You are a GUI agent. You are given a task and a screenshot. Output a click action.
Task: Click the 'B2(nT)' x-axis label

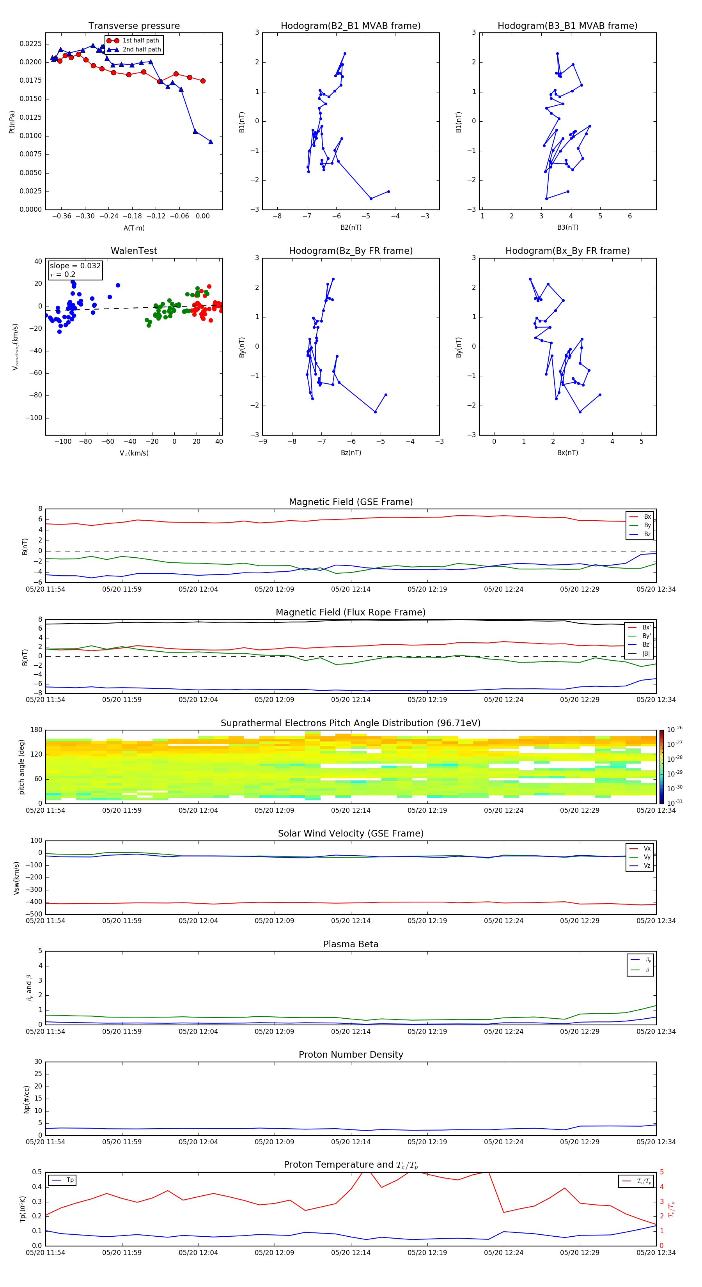(x=351, y=227)
